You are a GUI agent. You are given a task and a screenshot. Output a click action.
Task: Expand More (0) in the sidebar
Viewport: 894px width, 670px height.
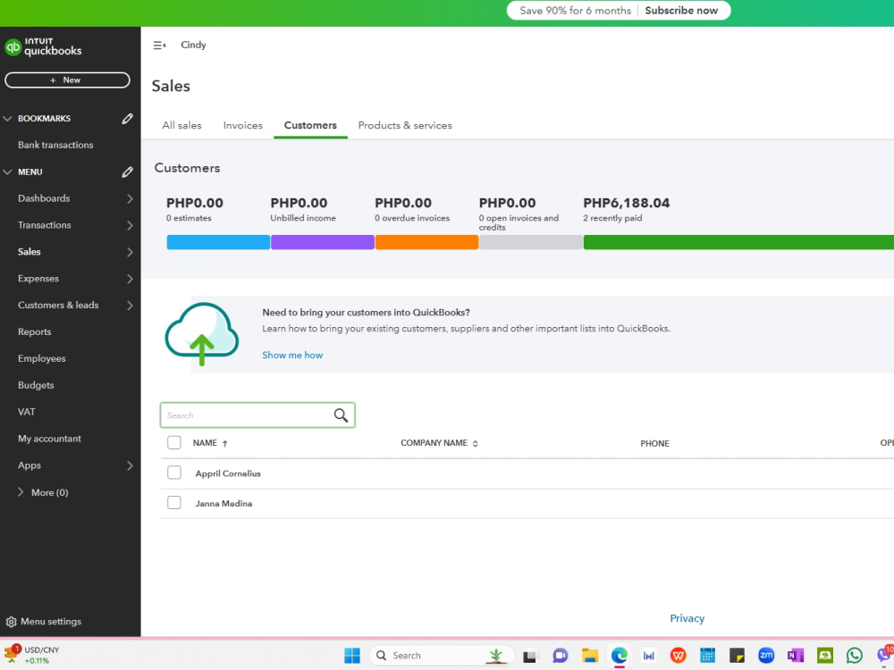coord(43,492)
